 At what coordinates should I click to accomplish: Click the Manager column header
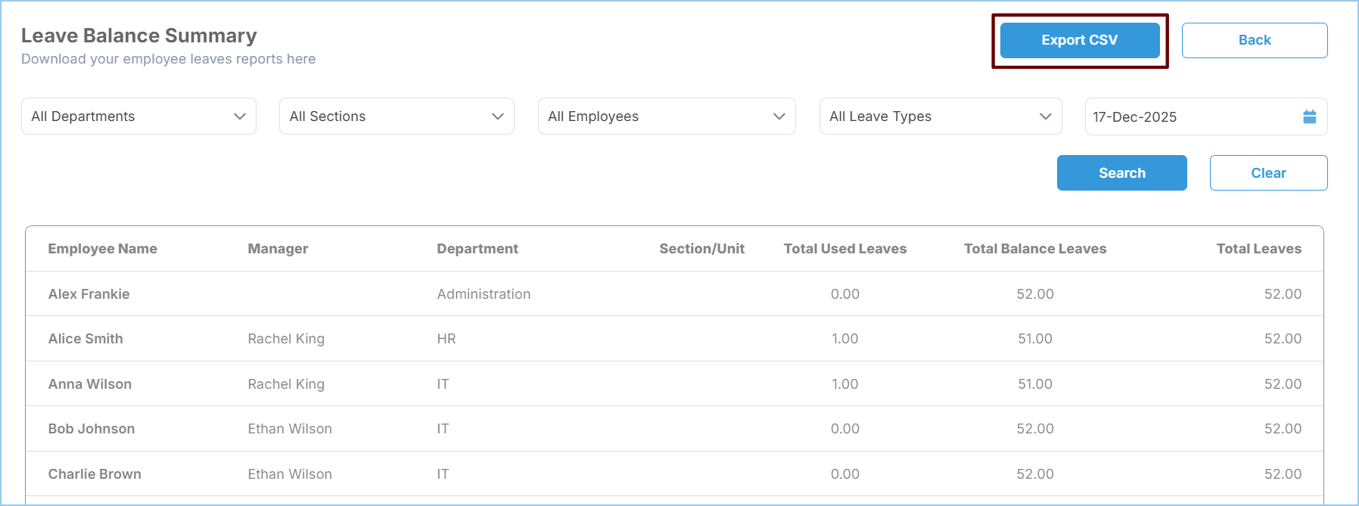pos(278,249)
